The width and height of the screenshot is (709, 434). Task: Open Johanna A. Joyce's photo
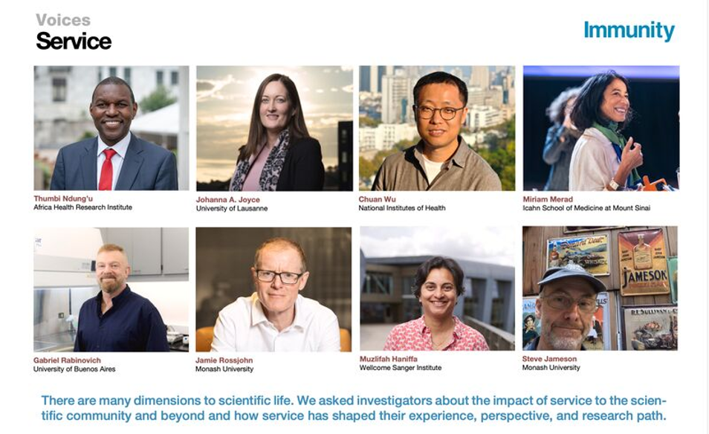(274, 128)
